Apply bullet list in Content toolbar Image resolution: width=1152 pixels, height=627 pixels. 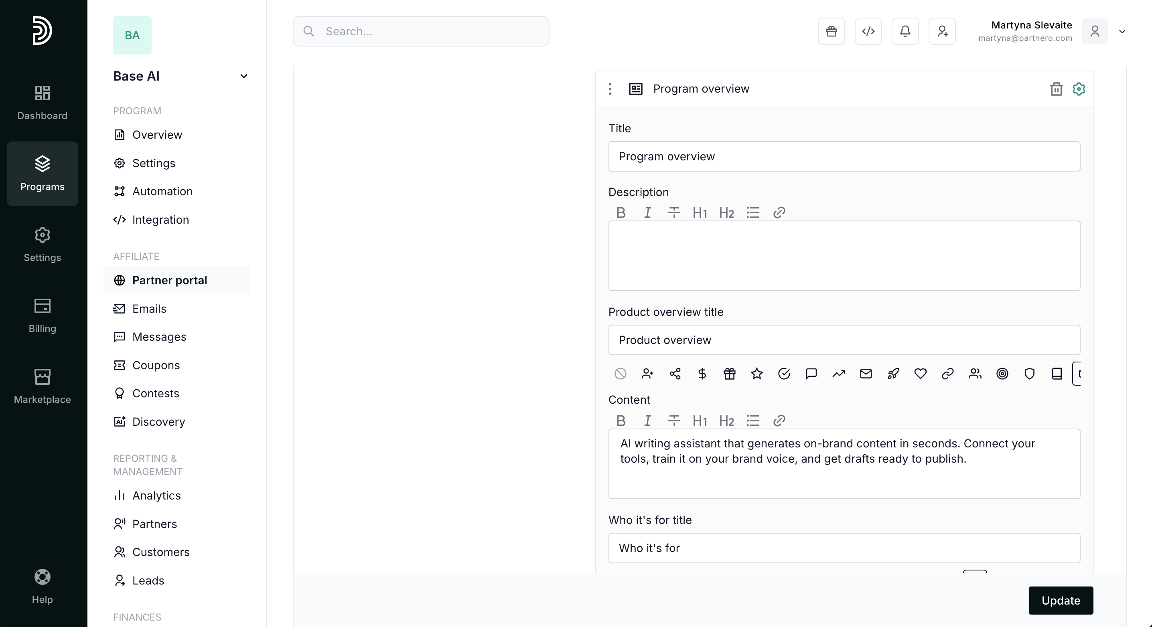pyautogui.click(x=752, y=421)
